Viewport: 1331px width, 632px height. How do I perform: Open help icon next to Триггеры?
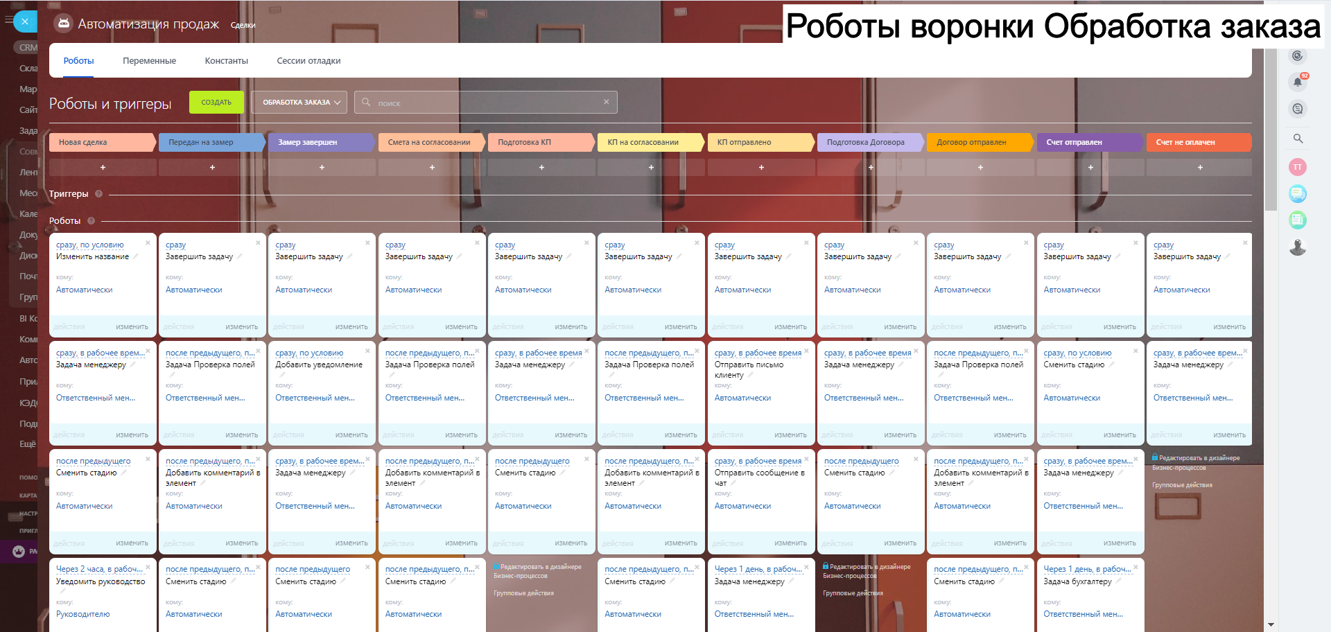point(98,194)
